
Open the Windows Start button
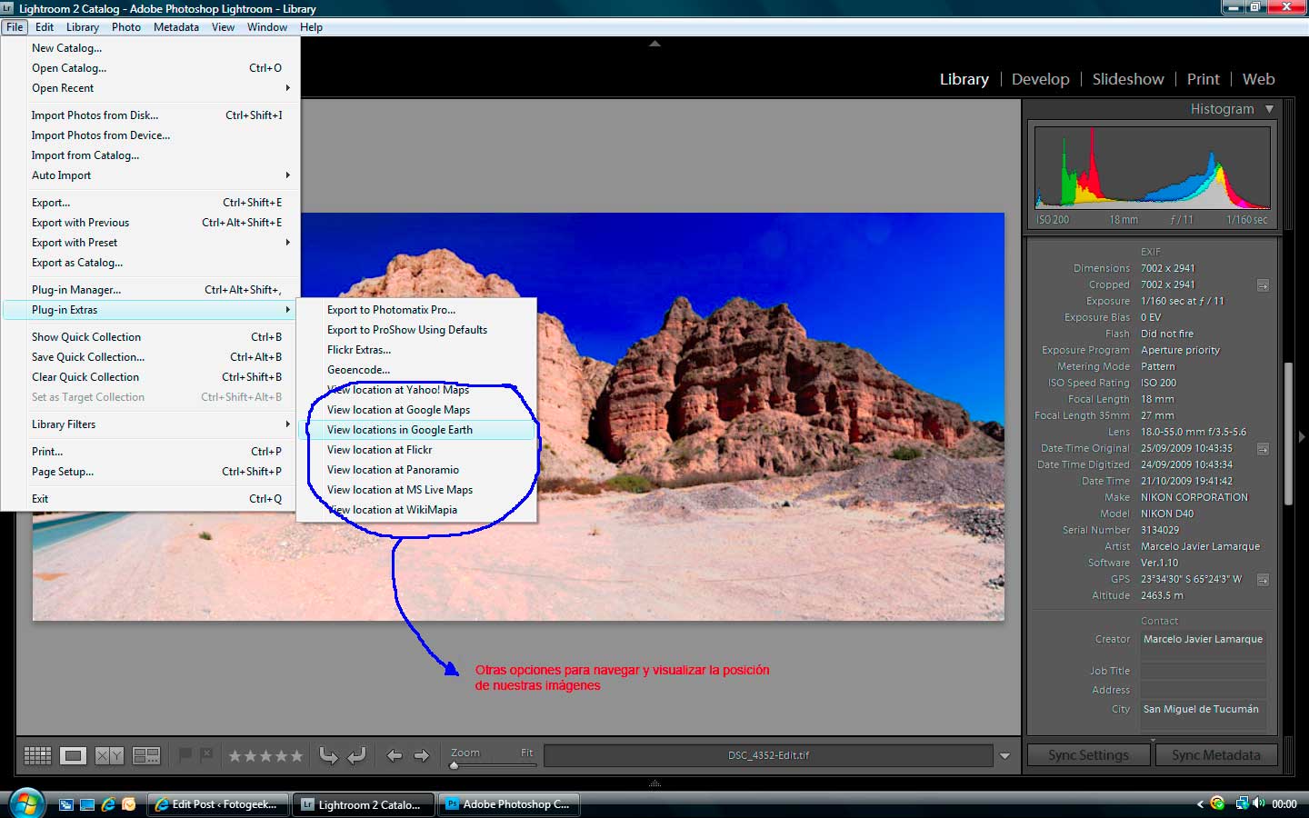(x=26, y=803)
